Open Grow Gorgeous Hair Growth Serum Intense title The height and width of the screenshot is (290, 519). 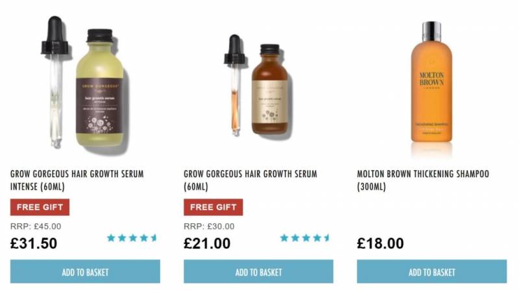coord(77,180)
